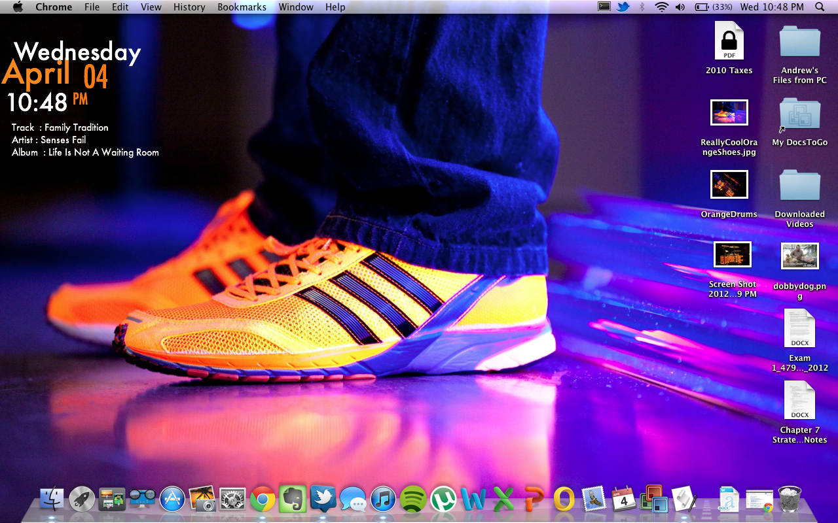Open the Wi-Fi status menu
This screenshot has height=523, width=838.
[x=661, y=7]
